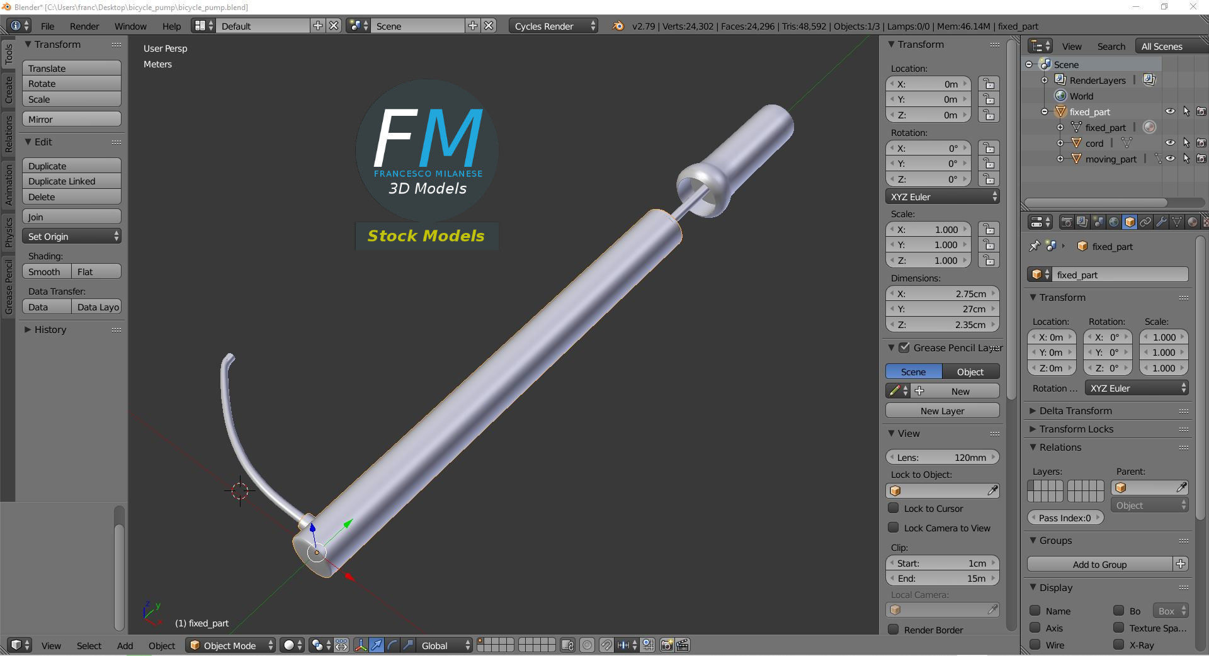Viewport: 1209px width, 656px height.
Task: Open the World properties tab (globe icon)
Action: (x=1114, y=222)
